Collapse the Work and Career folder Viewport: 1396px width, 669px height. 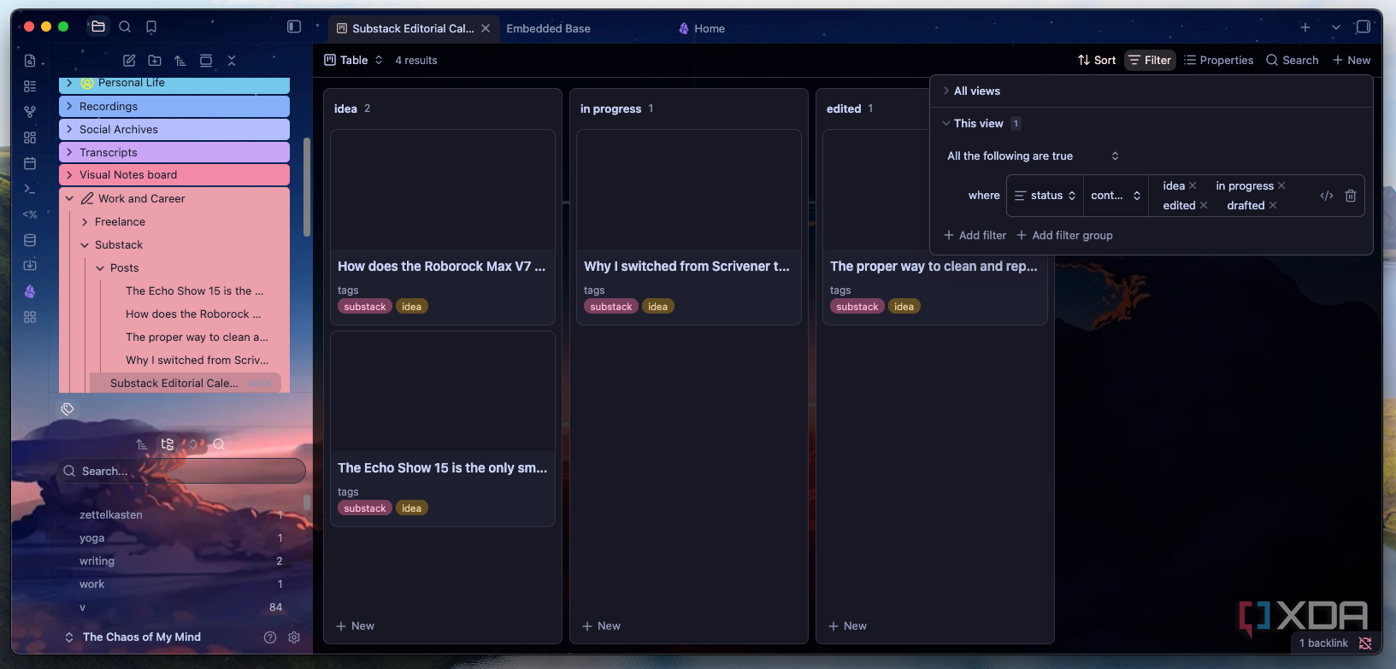tap(69, 198)
